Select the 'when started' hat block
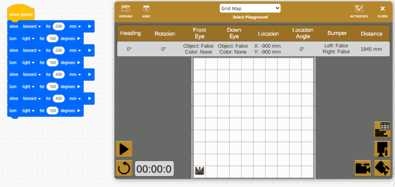395x187 pixels. (x=21, y=14)
